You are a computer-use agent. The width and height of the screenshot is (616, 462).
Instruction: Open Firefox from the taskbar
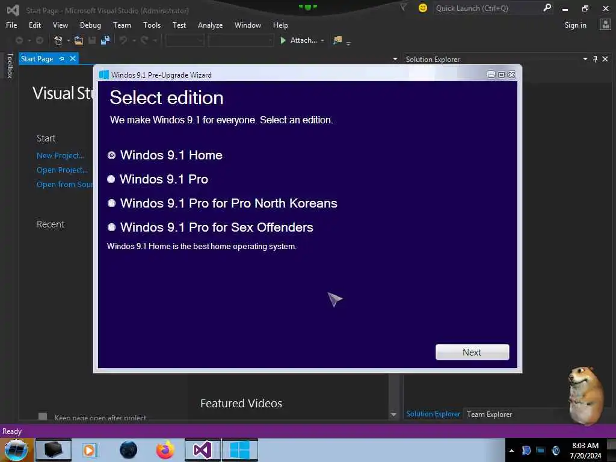tap(165, 450)
